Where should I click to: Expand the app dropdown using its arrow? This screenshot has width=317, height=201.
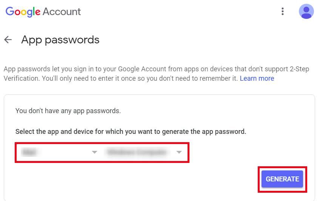pyautogui.click(x=94, y=152)
